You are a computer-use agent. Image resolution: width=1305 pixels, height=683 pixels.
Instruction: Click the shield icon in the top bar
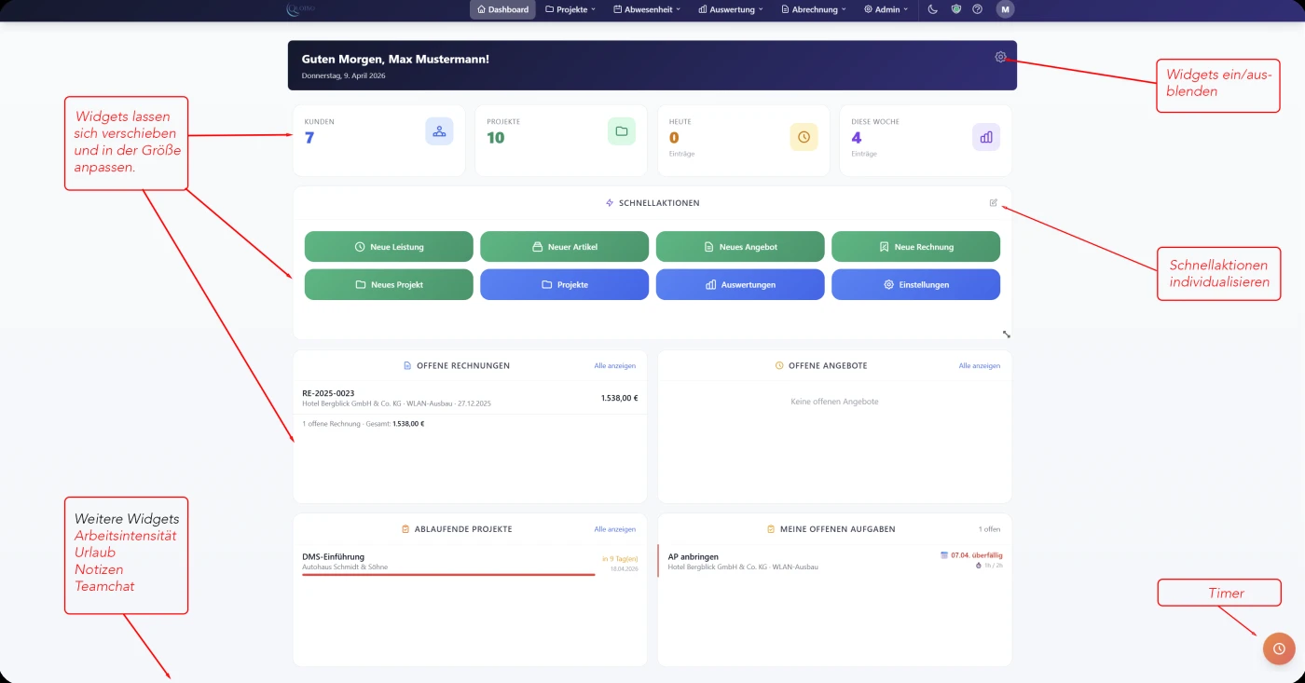coord(955,10)
